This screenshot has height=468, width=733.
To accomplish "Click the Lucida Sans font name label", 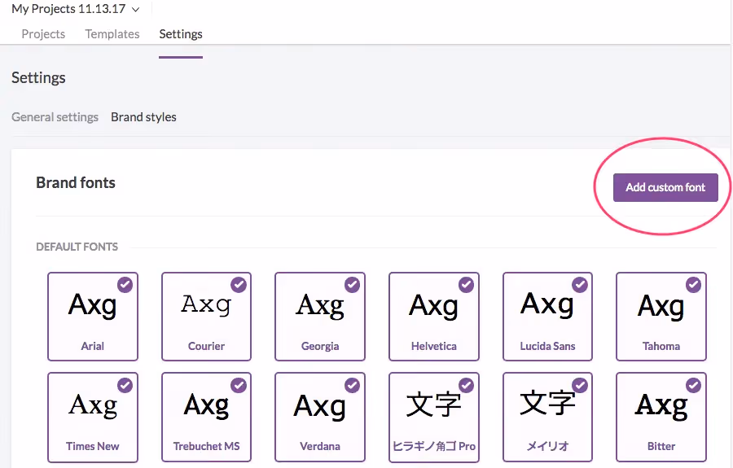I will [x=547, y=346].
